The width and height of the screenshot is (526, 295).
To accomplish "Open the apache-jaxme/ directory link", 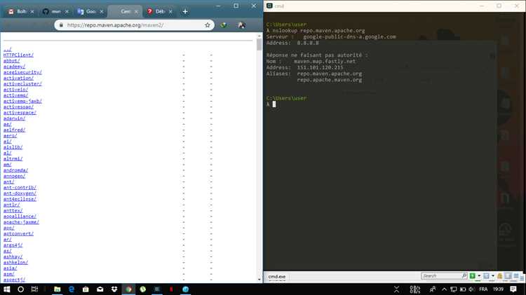I will tap(21, 222).
